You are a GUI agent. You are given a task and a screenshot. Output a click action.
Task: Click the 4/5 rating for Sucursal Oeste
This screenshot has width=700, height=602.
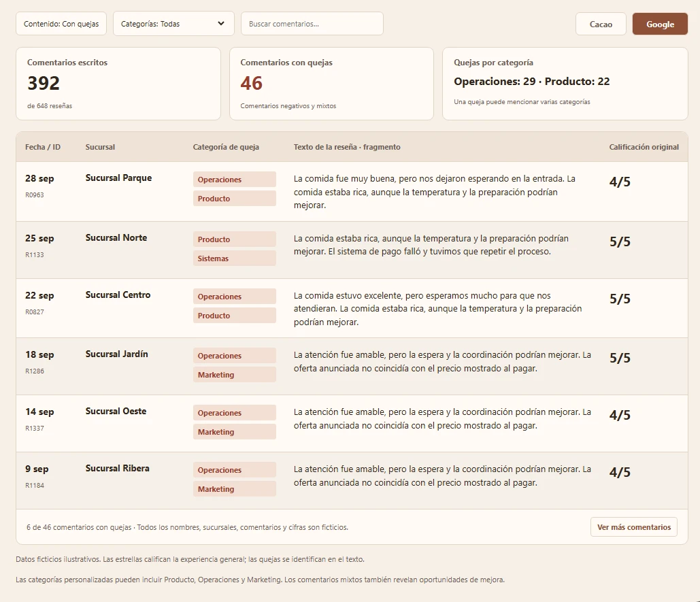[x=620, y=415]
